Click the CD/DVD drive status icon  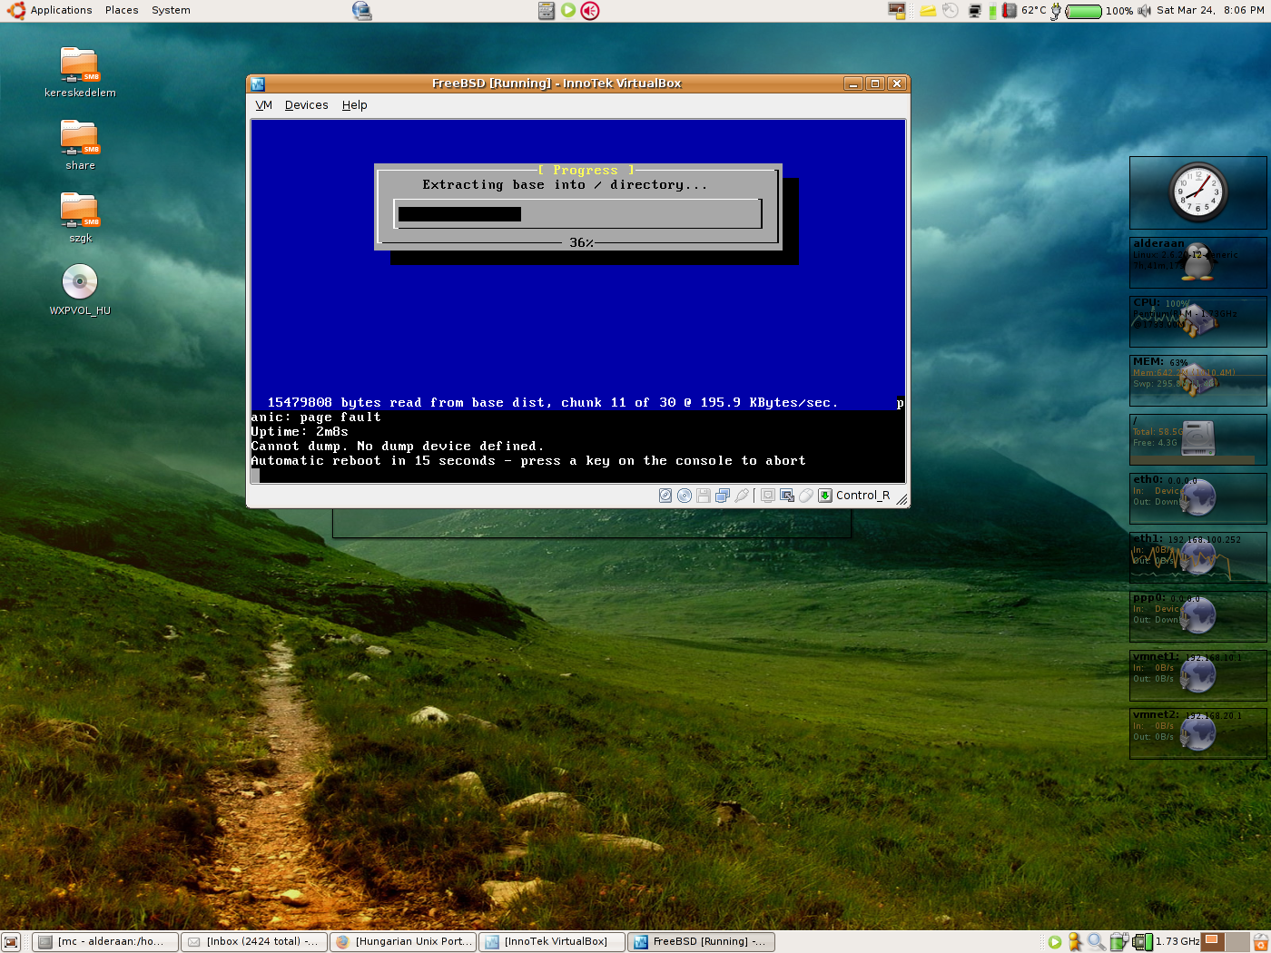[x=685, y=496]
